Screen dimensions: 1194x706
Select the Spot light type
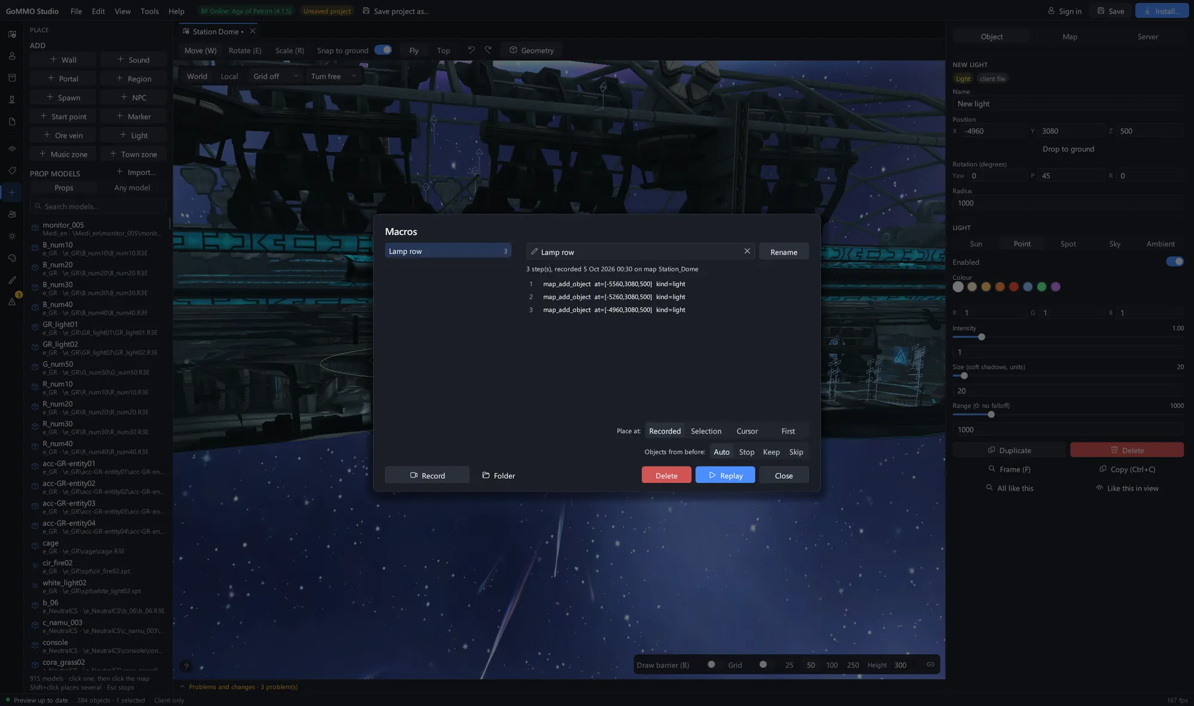pyautogui.click(x=1068, y=244)
